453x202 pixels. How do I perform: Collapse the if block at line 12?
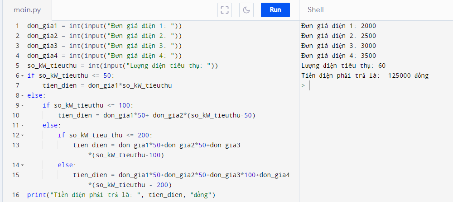(x=23, y=136)
